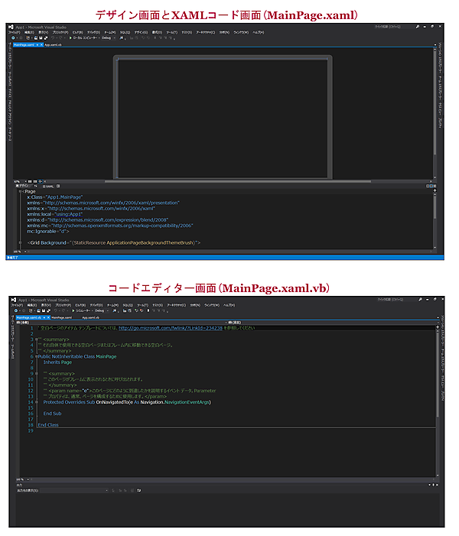
Task: Switch to the XAML pane tab in split view
Action: pos(48,186)
